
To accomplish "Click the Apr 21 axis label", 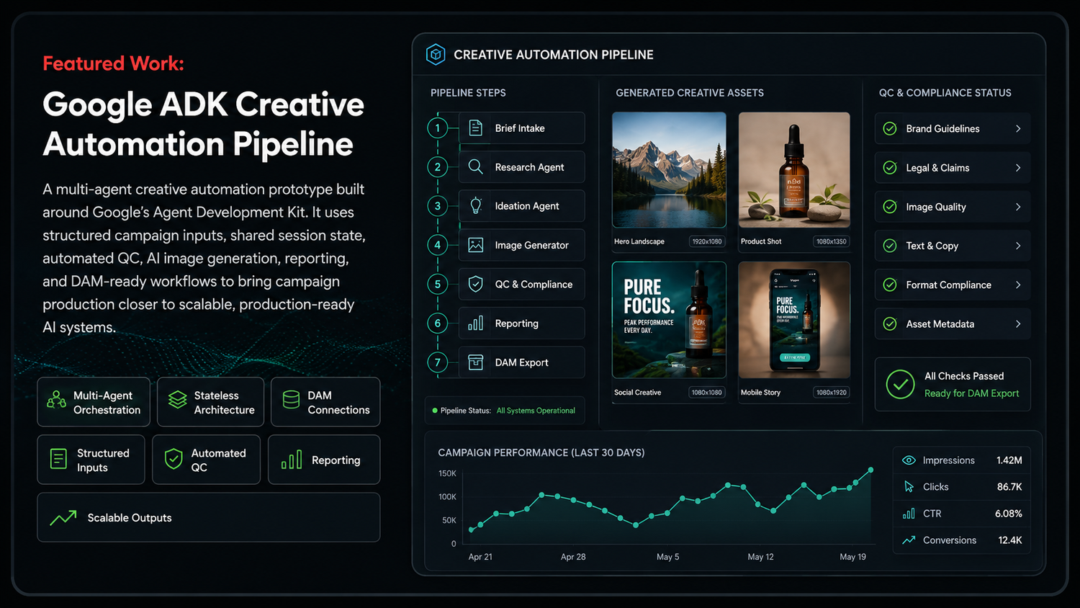I will 480,557.
